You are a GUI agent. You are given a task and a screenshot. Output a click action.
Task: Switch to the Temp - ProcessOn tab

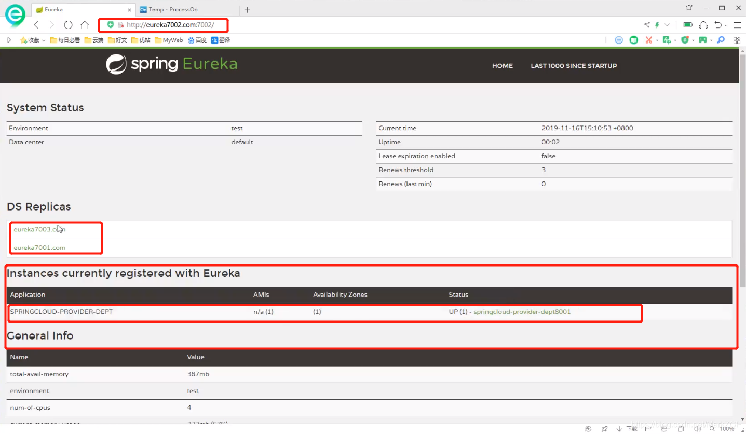tap(188, 9)
